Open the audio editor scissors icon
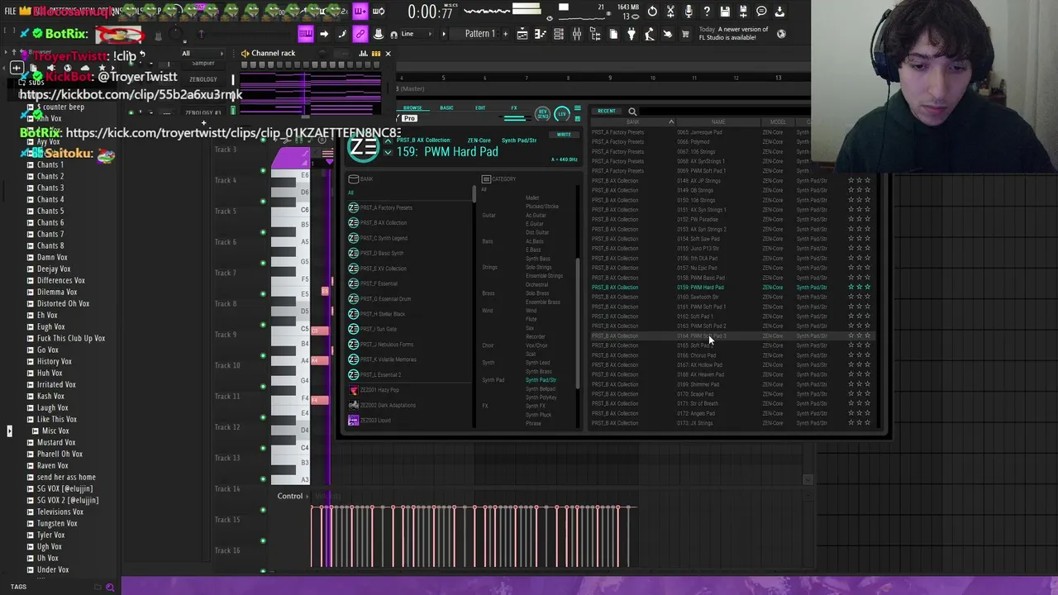1058x595 pixels. tap(670, 12)
